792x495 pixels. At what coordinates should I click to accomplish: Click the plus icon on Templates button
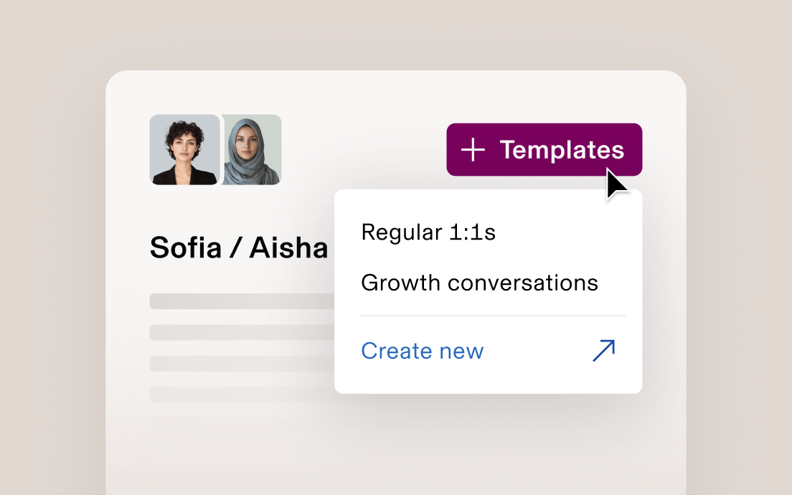(473, 150)
